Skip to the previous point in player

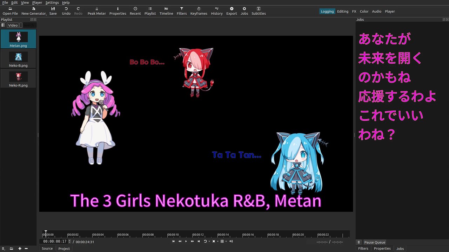tap(173, 241)
